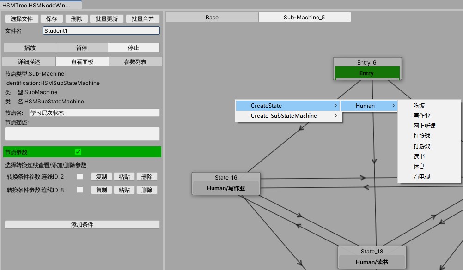Click the 批量更新 button
The image size is (463, 270).
pos(107,19)
